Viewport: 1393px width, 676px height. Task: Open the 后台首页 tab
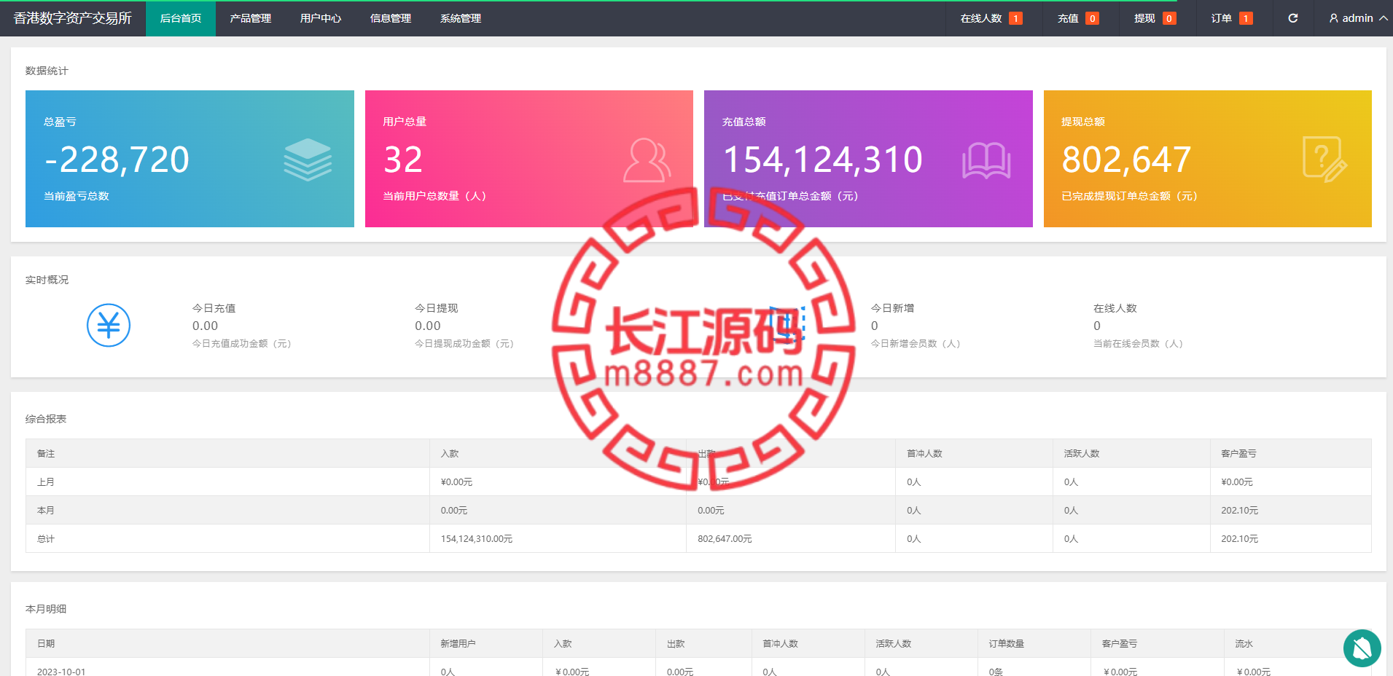[x=181, y=18]
